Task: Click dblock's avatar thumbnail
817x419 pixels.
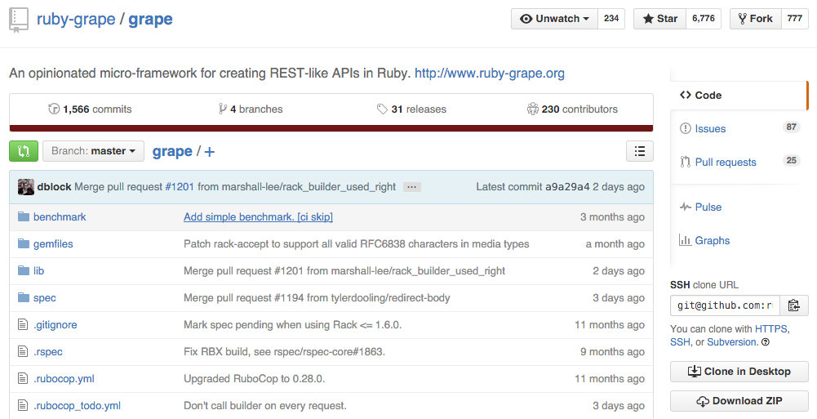Action: click(x=26, y=187)
